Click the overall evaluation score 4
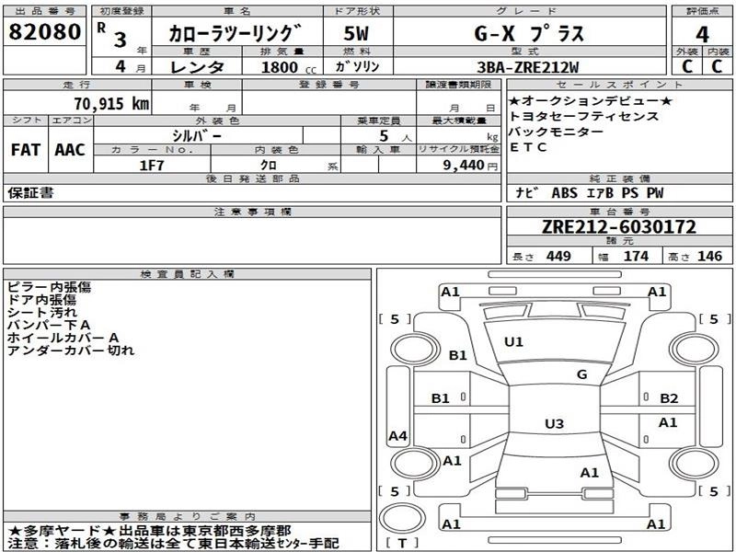 tap(702, 35)
